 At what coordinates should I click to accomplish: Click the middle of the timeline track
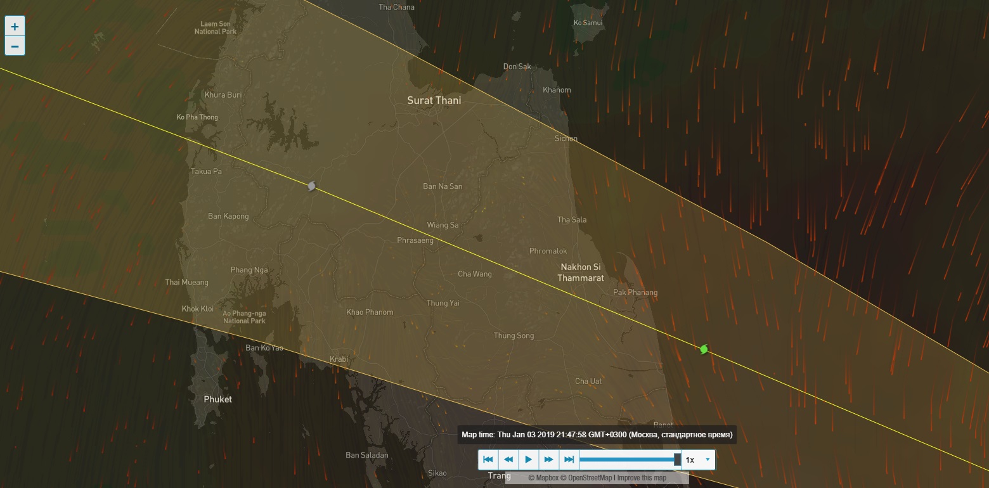628,459
